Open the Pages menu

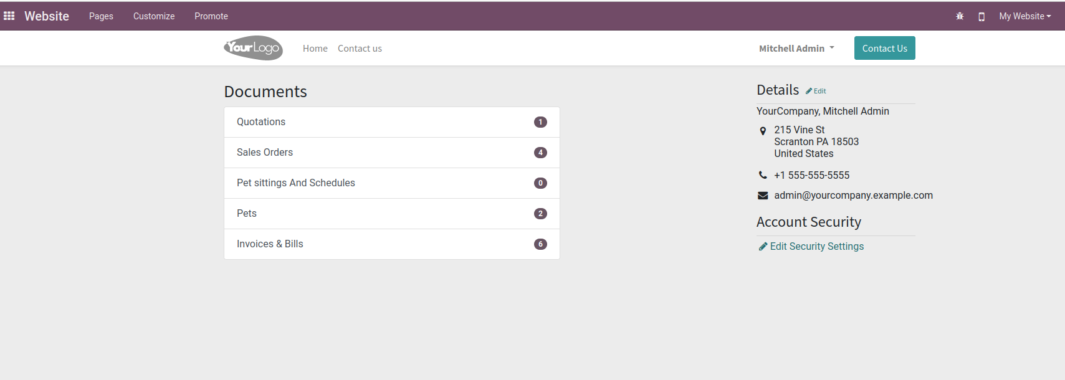101,16
